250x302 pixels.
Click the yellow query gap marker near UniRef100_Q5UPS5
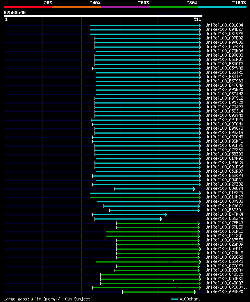(173, 281)
